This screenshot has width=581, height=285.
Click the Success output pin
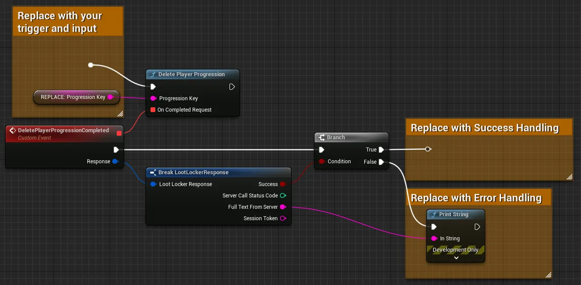click(x=283, y=184)
